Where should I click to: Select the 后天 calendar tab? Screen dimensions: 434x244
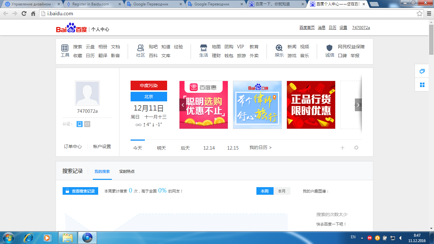[x=185, y=148]
